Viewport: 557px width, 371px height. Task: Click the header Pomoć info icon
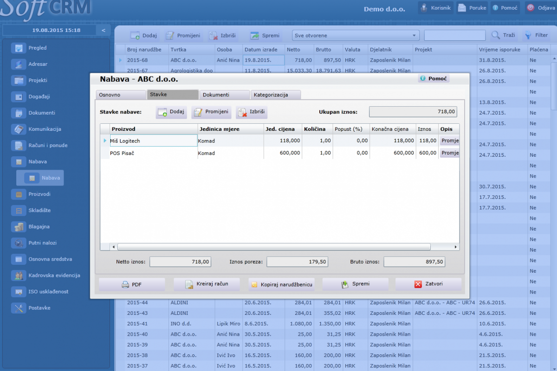[x=495, y=8]
